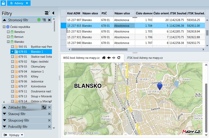
Task: Go back in the map browser
Action: coord(109,58)
